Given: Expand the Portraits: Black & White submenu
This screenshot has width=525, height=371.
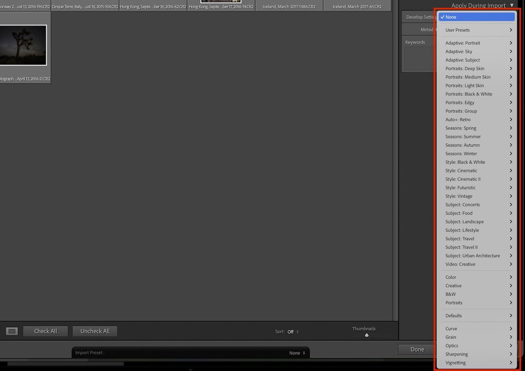Looking at the screenshot, I should [477, 94].
